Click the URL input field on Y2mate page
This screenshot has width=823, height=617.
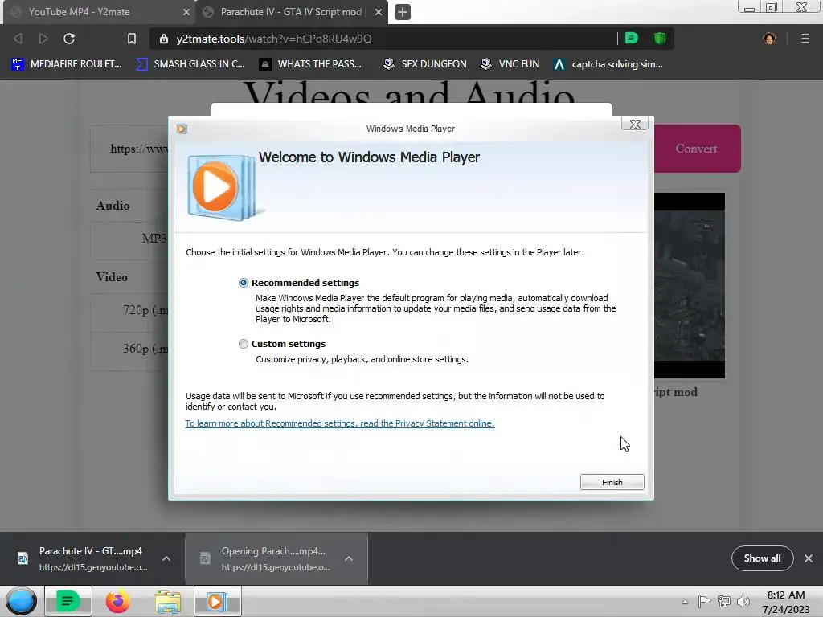tap(129, 149)
